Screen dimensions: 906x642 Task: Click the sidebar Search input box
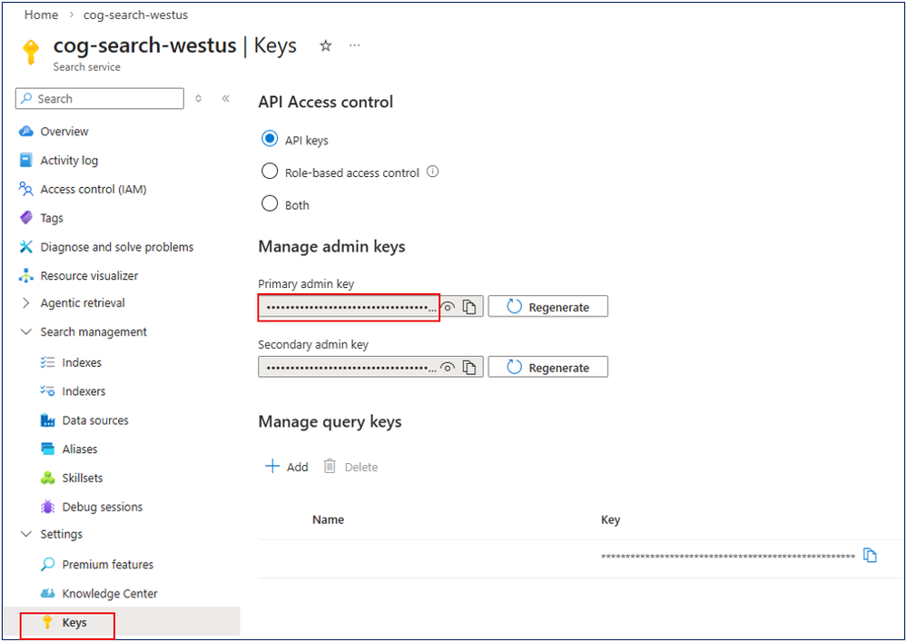coord(99,99)
